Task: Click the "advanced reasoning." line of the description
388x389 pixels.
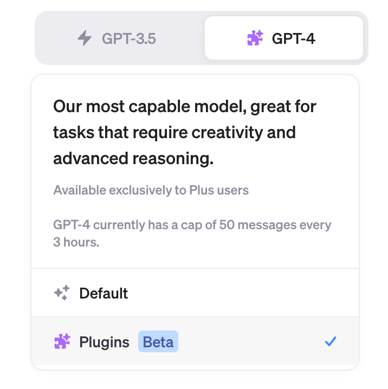Action: (x=133, y=159)
